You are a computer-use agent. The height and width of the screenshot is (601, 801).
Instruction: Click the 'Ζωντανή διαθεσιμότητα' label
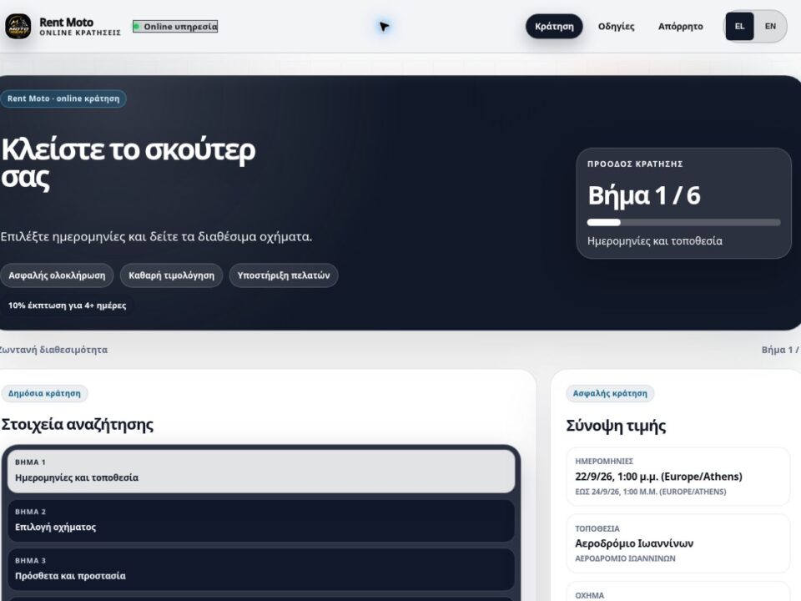point(53,350)
